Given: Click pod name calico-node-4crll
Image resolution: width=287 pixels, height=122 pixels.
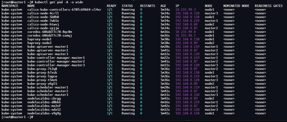Looking at the screenshot, I should point(43,13).
